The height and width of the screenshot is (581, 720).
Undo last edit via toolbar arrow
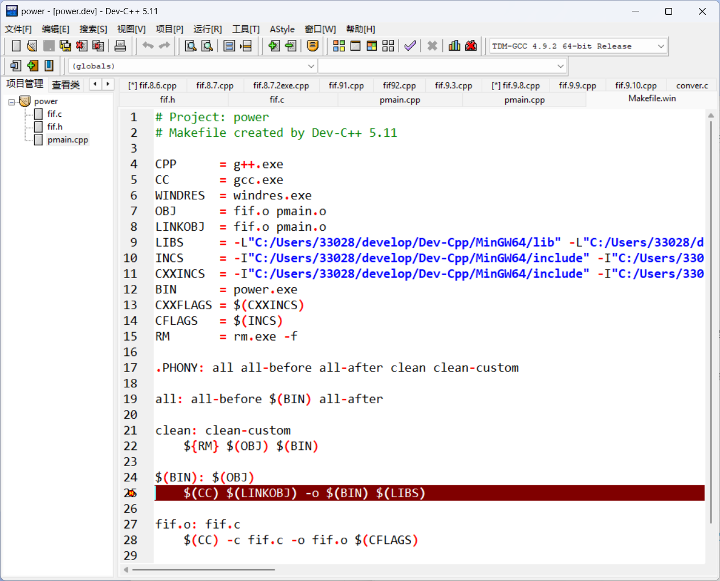(148, 46)
